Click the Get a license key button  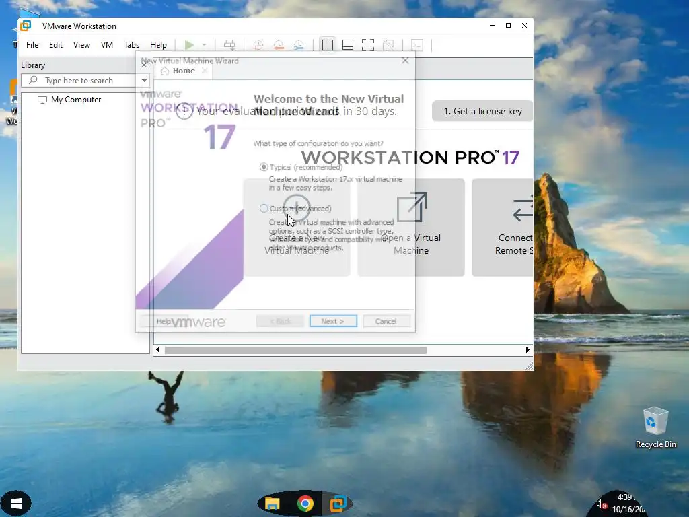(482, 111)
